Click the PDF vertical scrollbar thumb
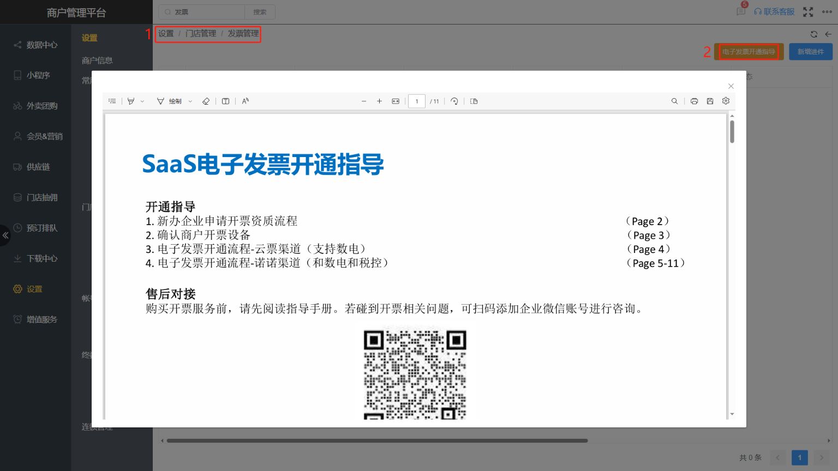Image resolution: width=838 pixels, height=471 pixels. tap(732, 131)
